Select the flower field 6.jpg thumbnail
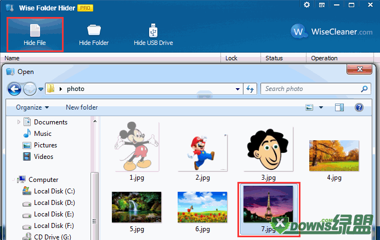The image size is (380, 240). point(202,207)
